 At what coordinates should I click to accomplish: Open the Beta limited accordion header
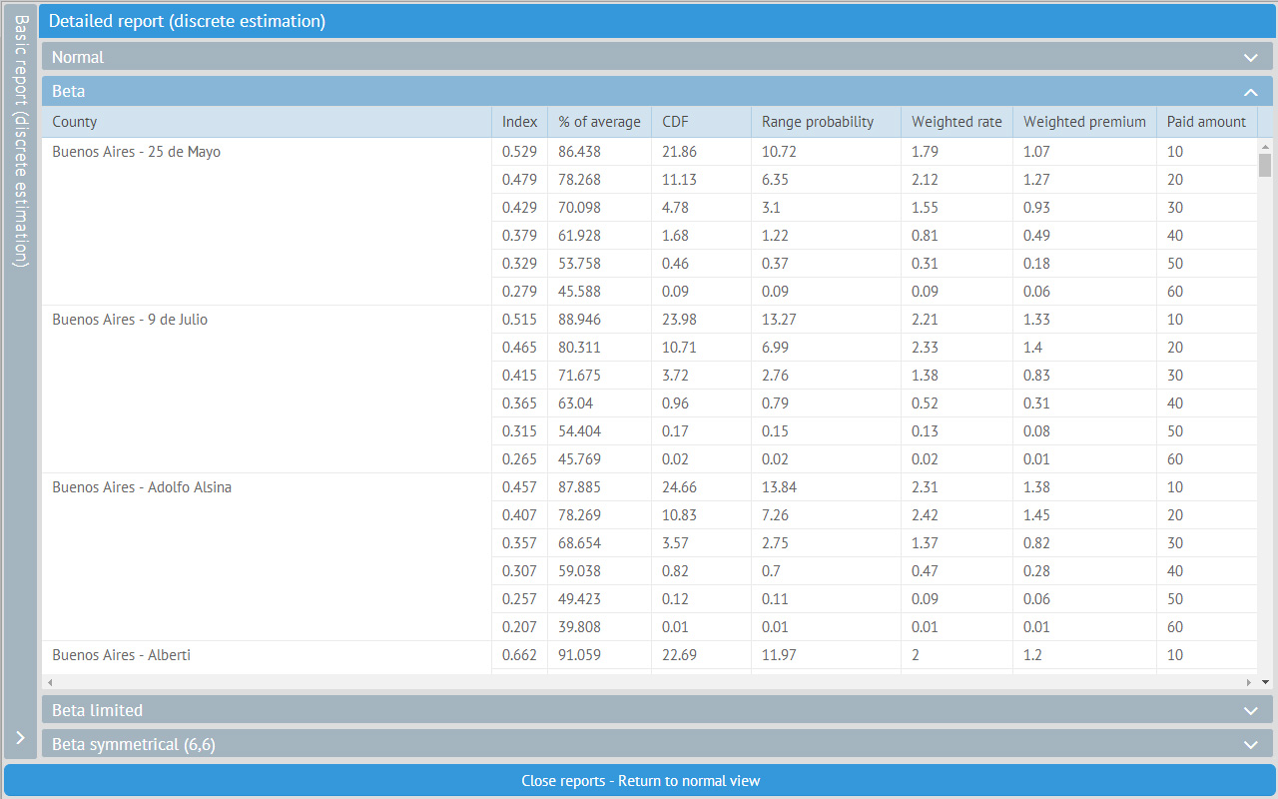657,710
